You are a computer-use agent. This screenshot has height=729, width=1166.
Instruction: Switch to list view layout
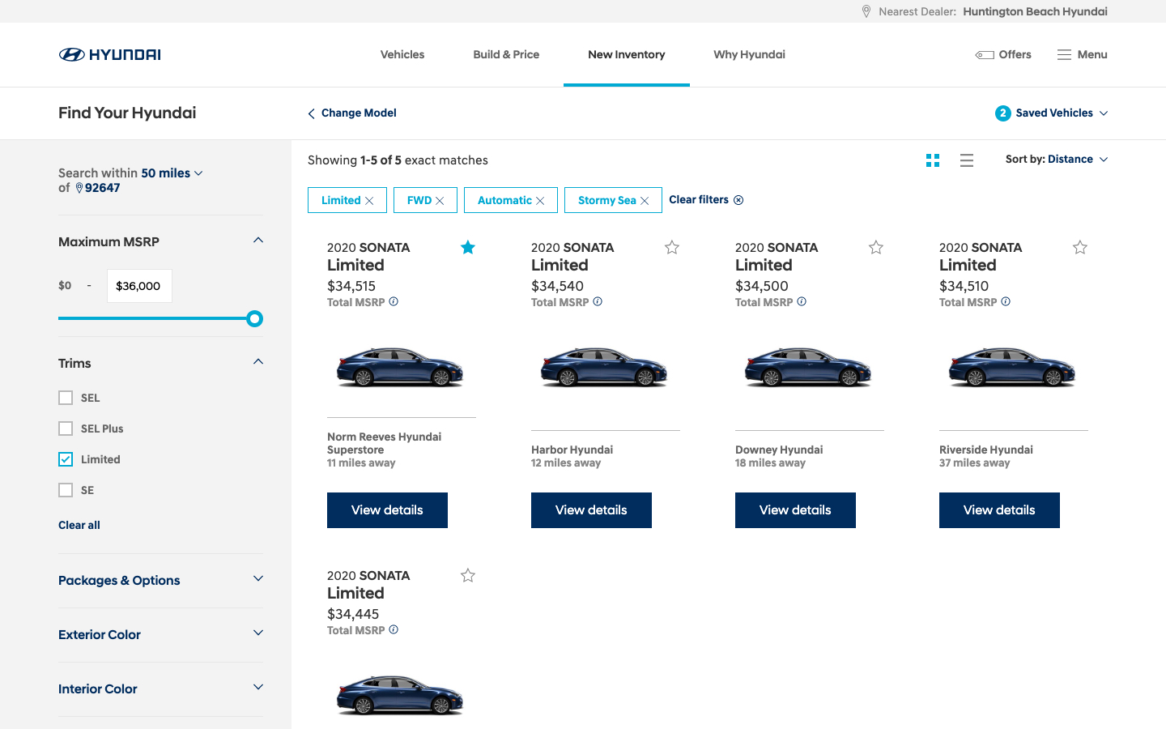point(966,160)
